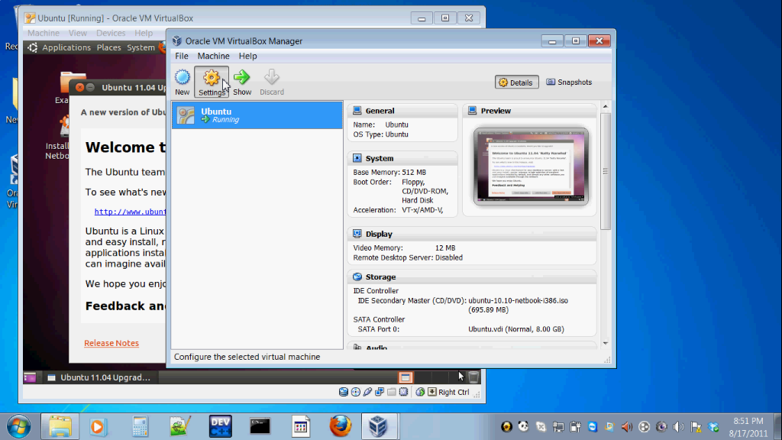Click the System section chip icon
The width and height of the screenshot is (782, 440).
point(357,158)
